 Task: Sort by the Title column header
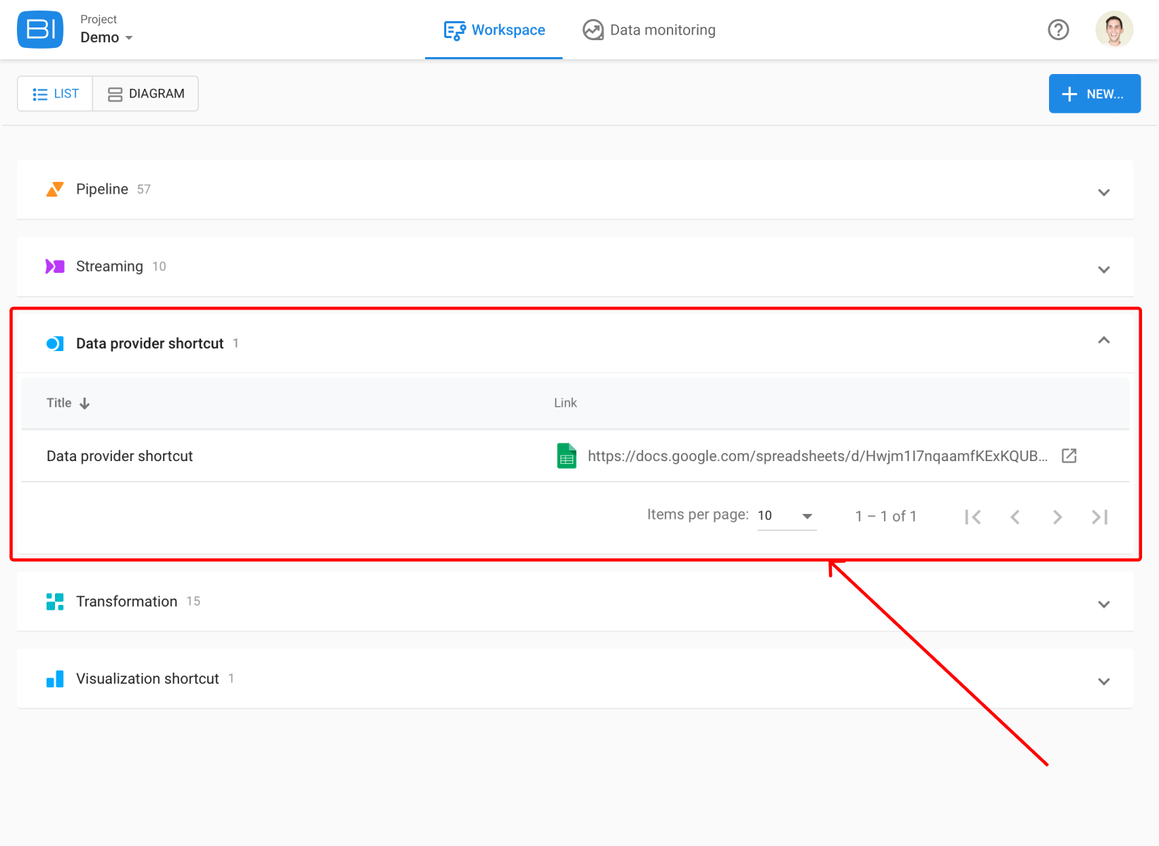click(59, 403)
